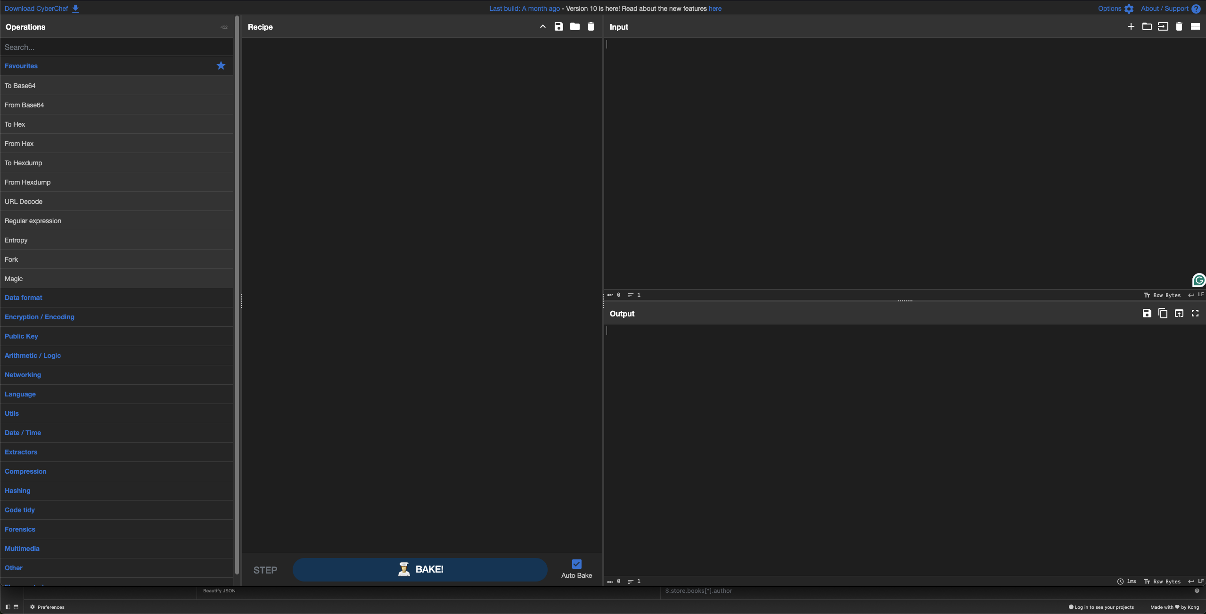Open the input LF end-of-line dropdown

[x=1196, y=295]
